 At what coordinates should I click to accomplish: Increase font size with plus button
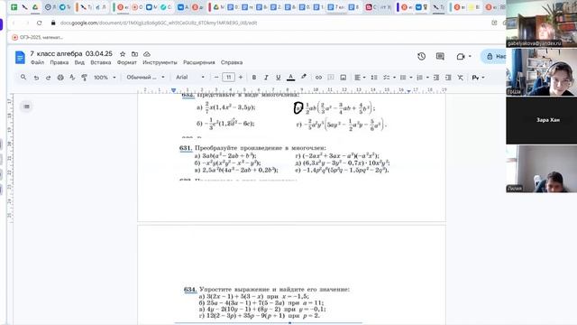click(x=241, y=78)
